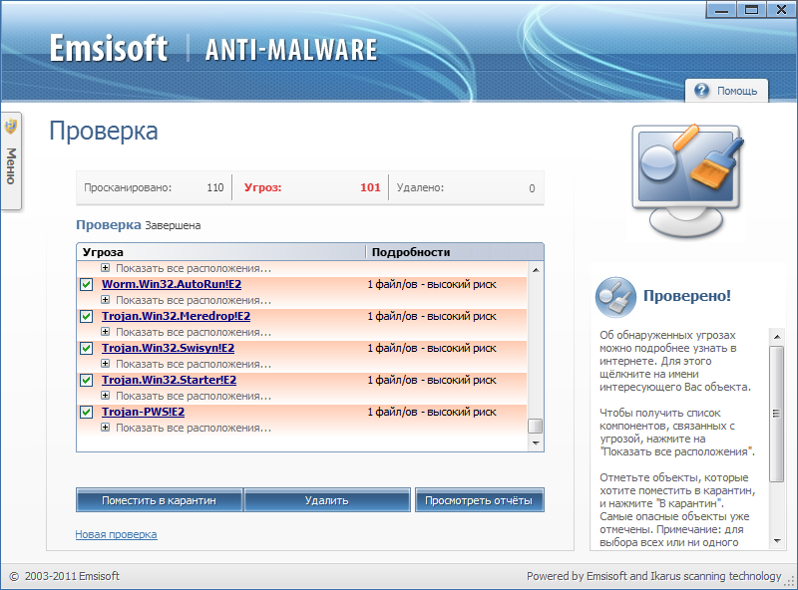Expand locations under Trojan.Win32.Meredrop!E2
The height and width of the screenshot is (590, 798).
click(106, 332)
